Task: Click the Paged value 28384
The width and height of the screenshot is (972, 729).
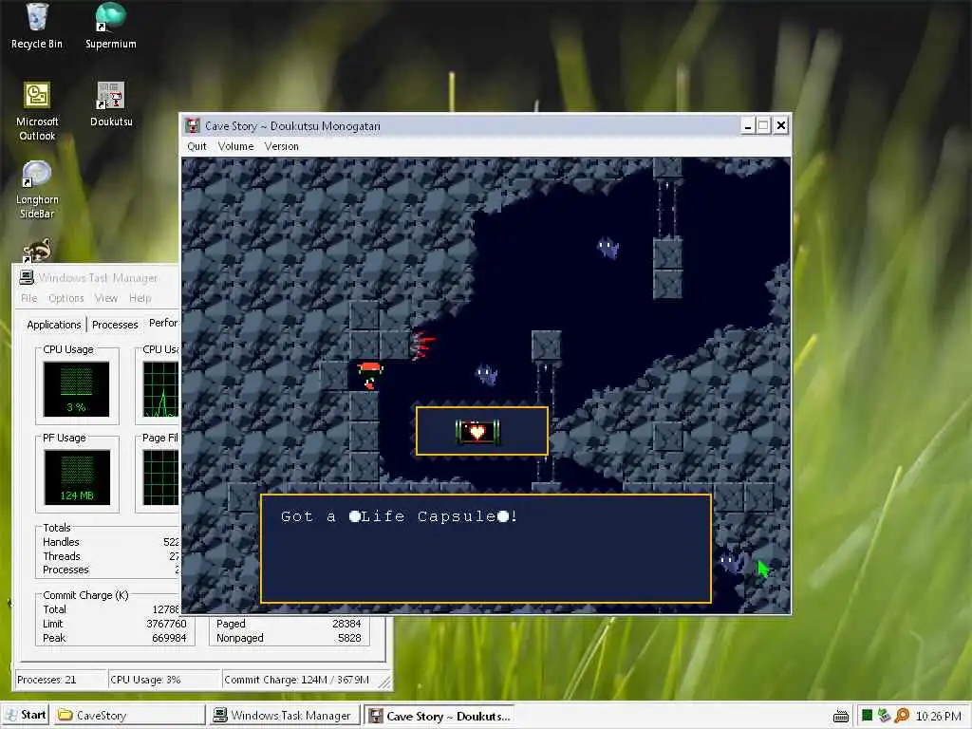Action: pos(346,624)
